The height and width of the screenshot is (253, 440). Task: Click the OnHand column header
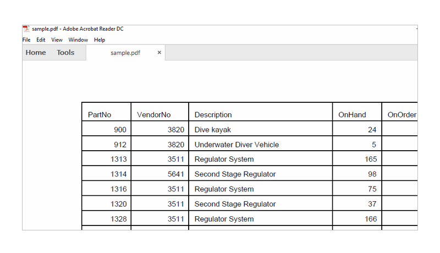click(x=352, y=115)
